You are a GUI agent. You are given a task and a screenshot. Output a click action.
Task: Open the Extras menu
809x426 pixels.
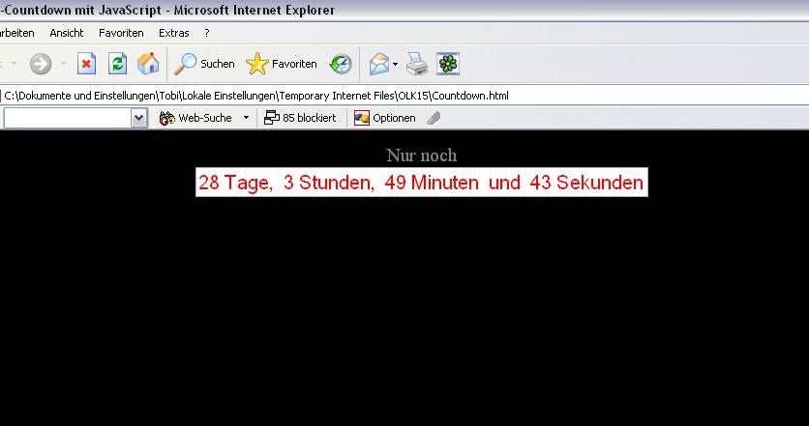pos(174,33)
